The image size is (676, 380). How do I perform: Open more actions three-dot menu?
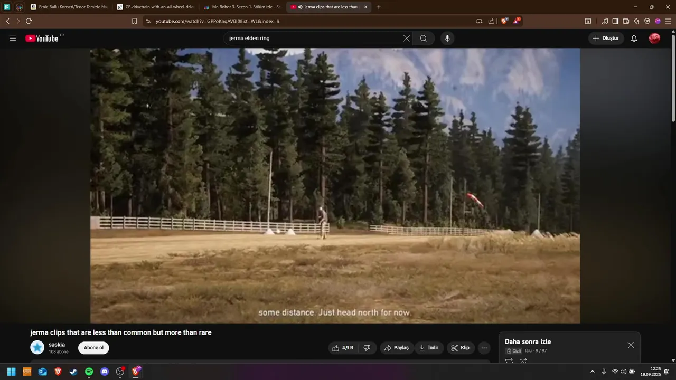(x=484, y=348)
